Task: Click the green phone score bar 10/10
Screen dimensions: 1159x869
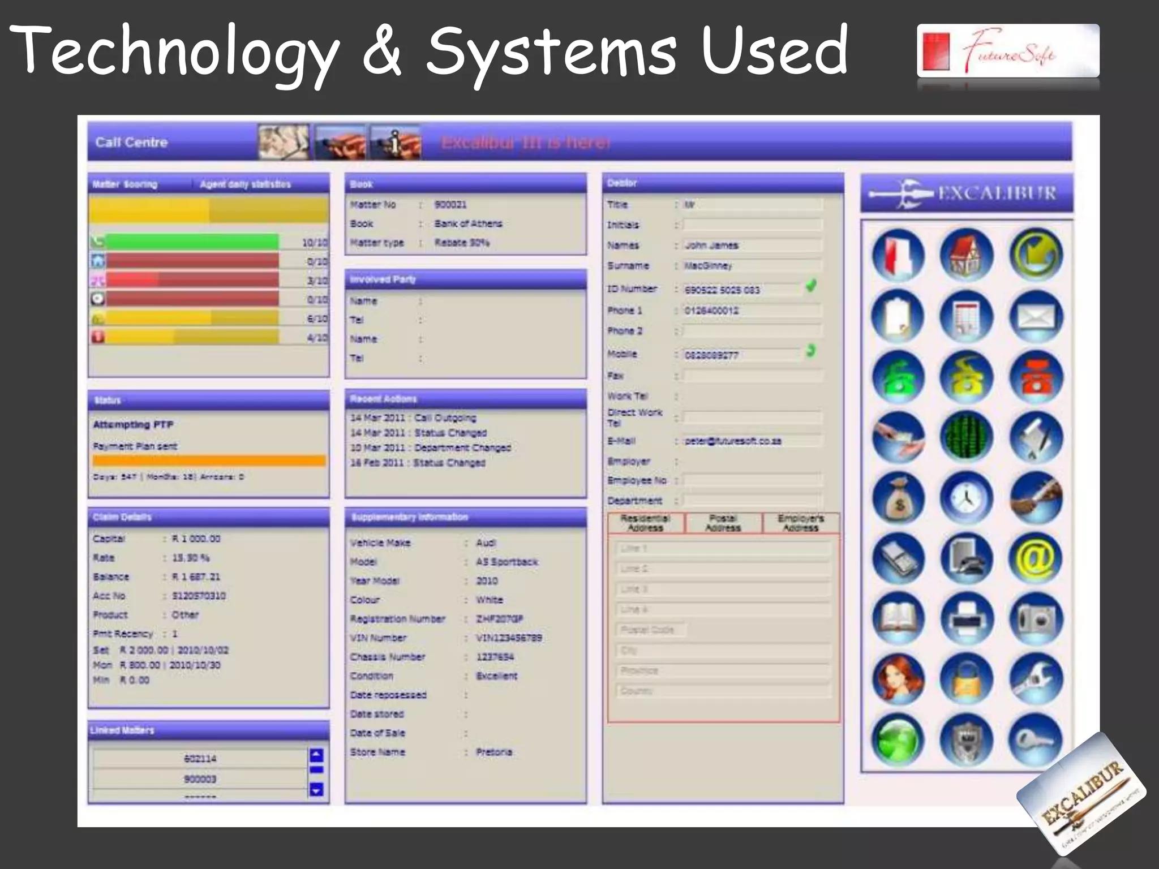Action: 192,242
